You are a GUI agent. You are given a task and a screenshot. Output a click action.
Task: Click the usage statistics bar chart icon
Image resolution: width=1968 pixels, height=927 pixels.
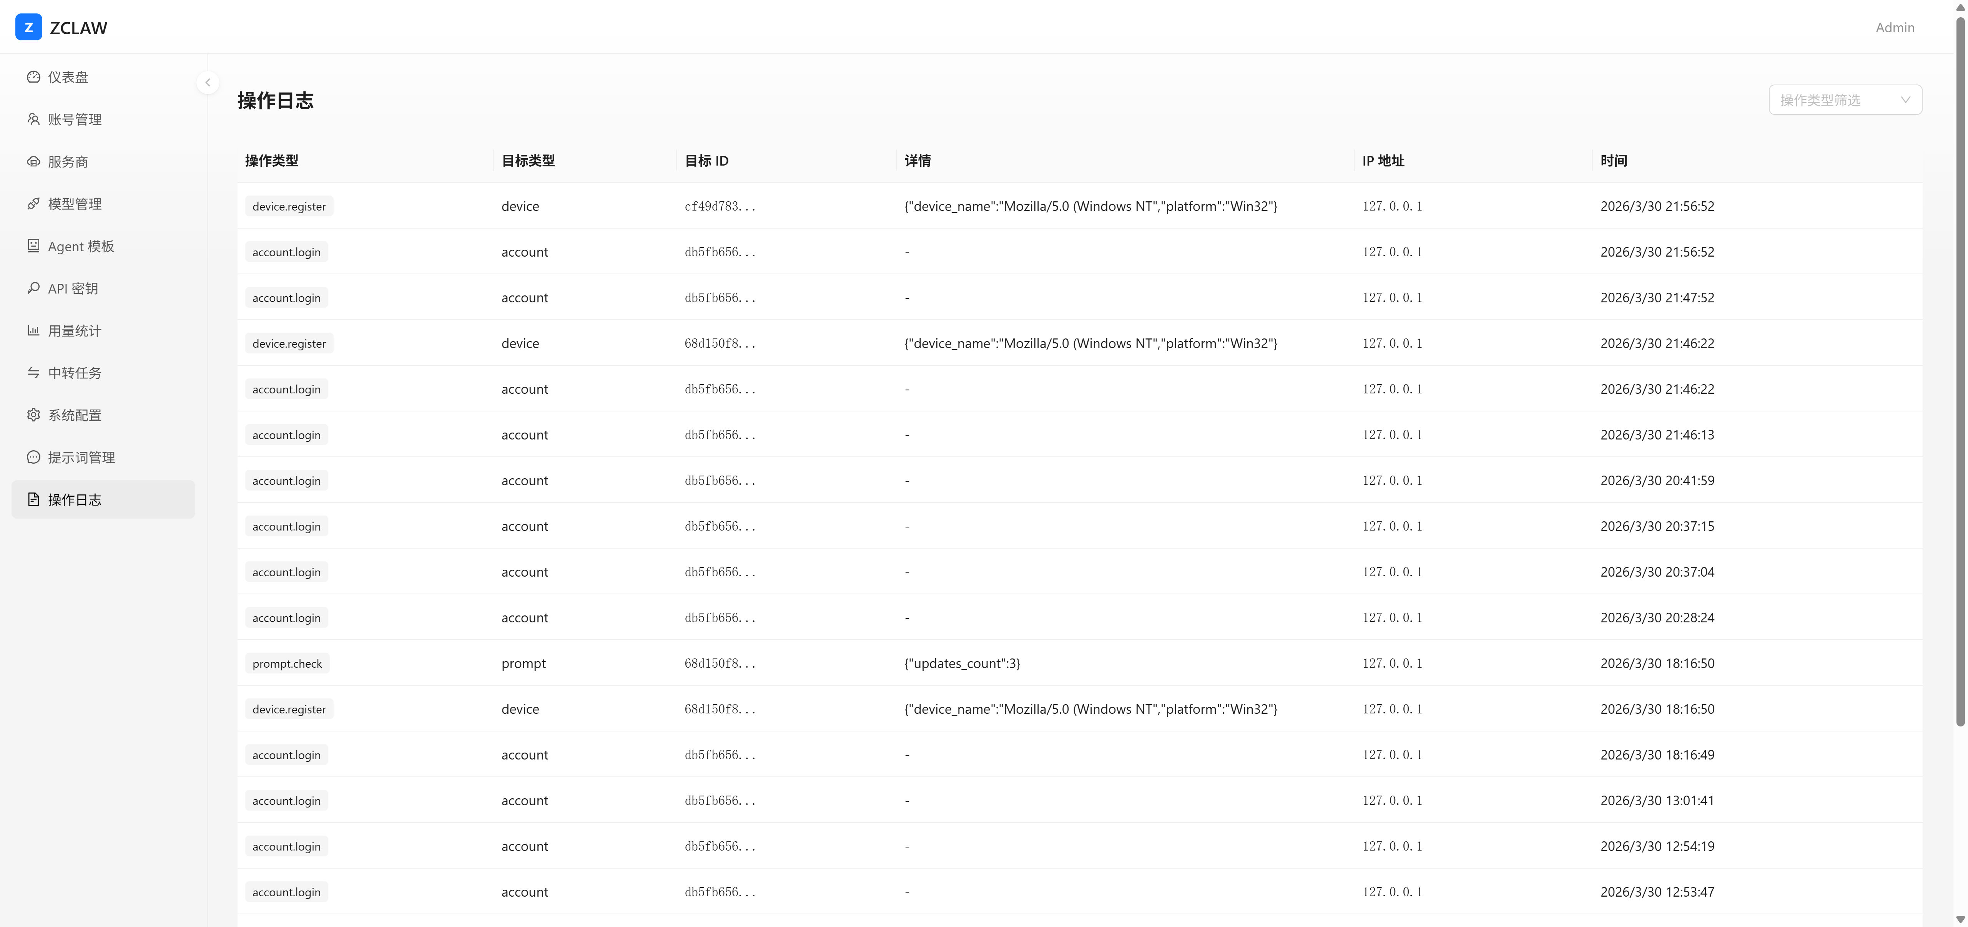(x=33, y=331)
